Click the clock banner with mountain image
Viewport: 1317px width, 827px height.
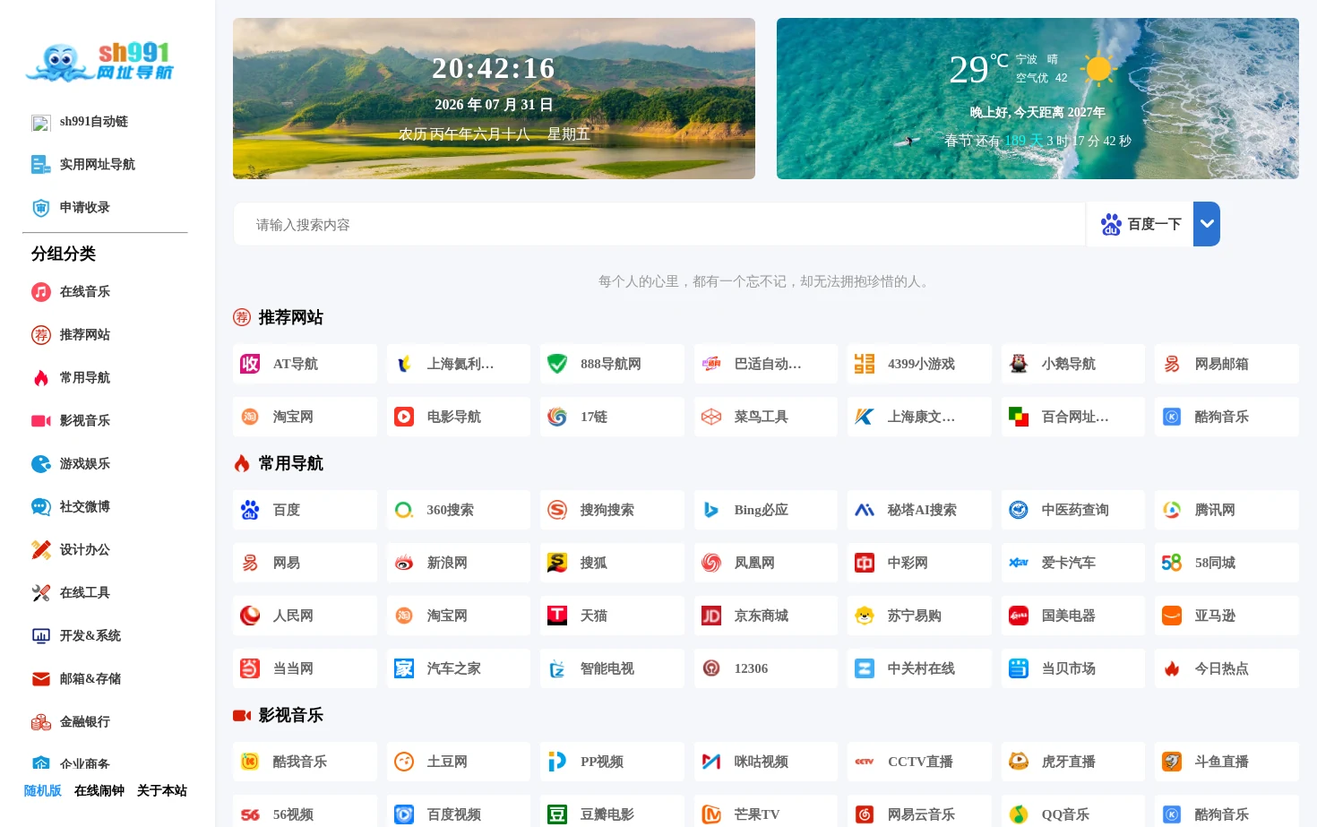coord(494,99)
